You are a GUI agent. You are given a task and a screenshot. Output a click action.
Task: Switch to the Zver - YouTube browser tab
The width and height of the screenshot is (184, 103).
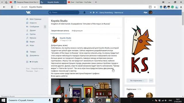click(x=80, y=2)
